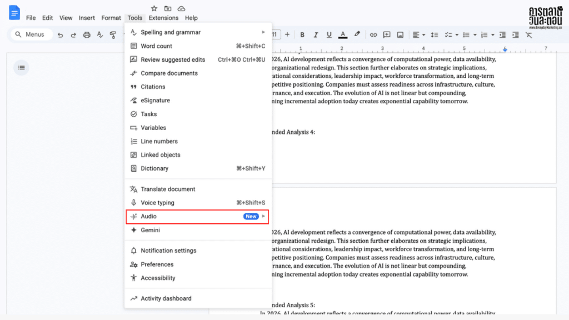Click the right indent ruler marker
This screenshot has width=569, height=320.
[505, 49]
